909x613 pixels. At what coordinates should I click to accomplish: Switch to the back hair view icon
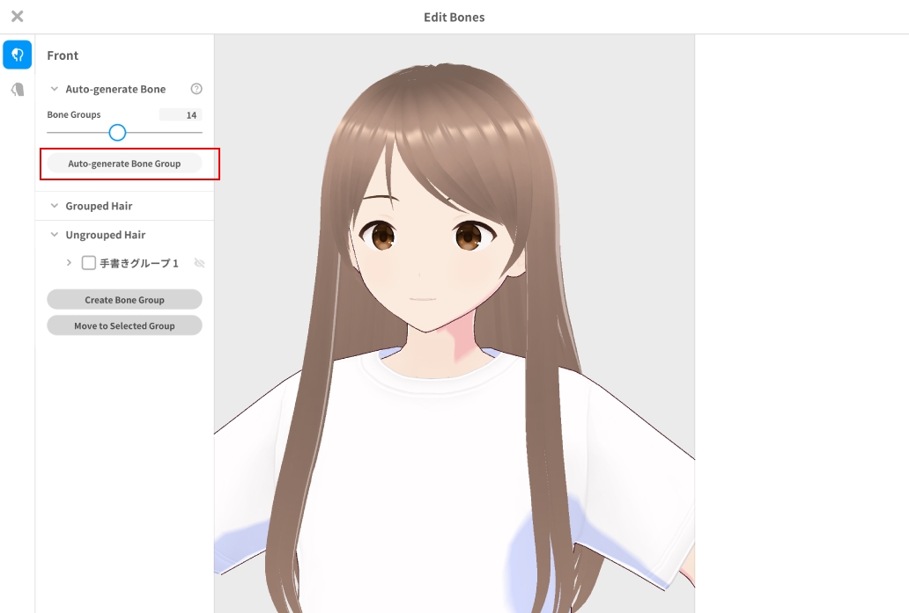[x=18, y=89]
